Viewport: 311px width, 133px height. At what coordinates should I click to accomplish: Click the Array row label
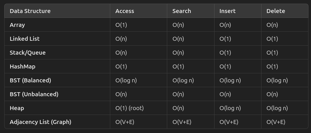[x=17, y=25]
